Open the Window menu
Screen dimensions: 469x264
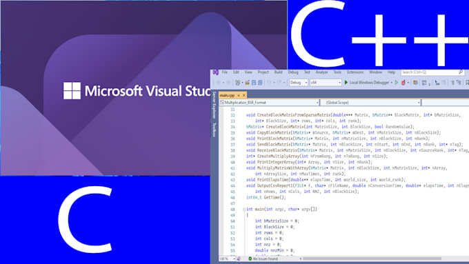point(375,72)
